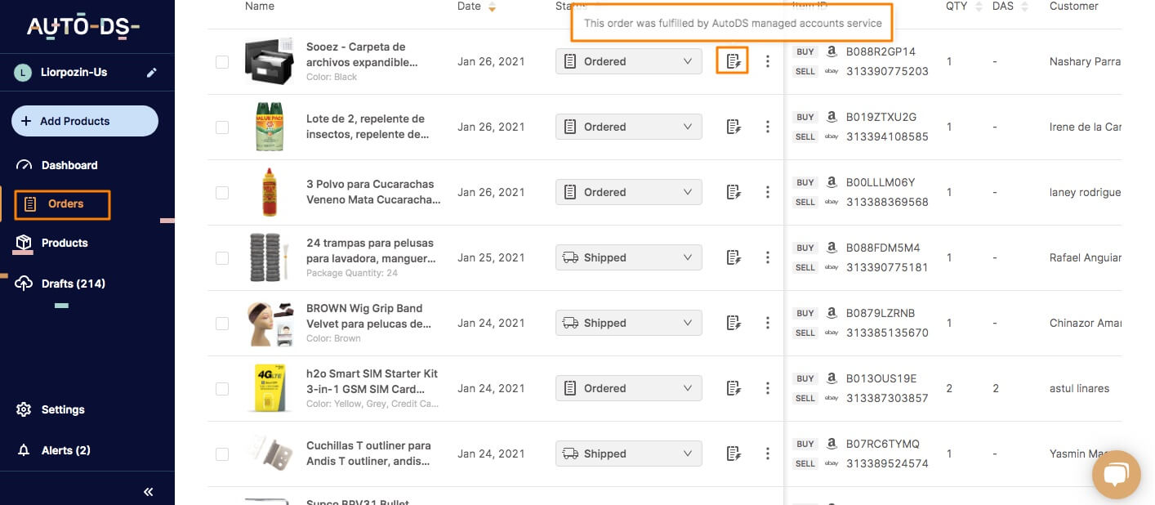Image resolution: width=1155 pixels, height=505 pixels.
Task: Click order notes icon for h2o Smart SIM order
Action: point(733,388)
